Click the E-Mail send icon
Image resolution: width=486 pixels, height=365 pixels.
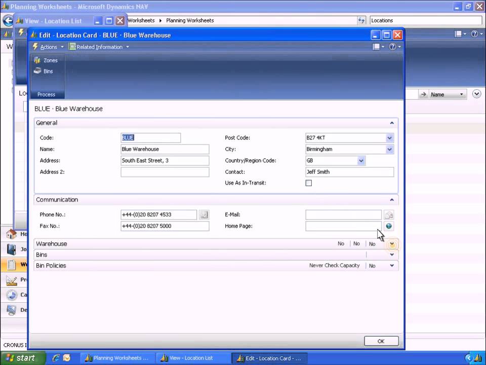click(x=389, y=214)
